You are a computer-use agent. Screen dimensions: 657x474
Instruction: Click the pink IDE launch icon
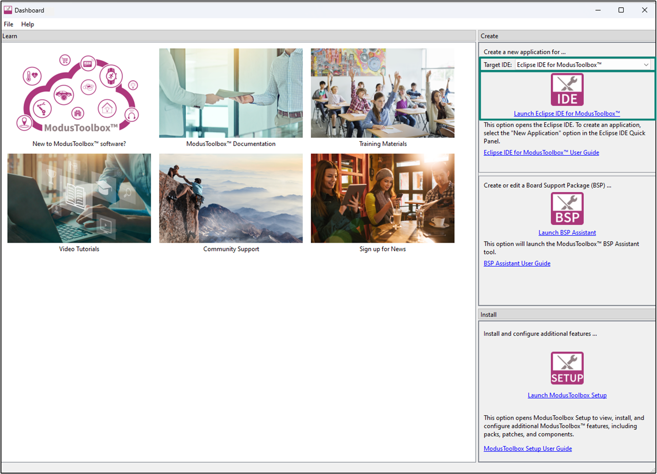pyautogui.click(x=567, y=90)
